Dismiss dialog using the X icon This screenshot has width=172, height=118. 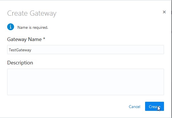164,12
